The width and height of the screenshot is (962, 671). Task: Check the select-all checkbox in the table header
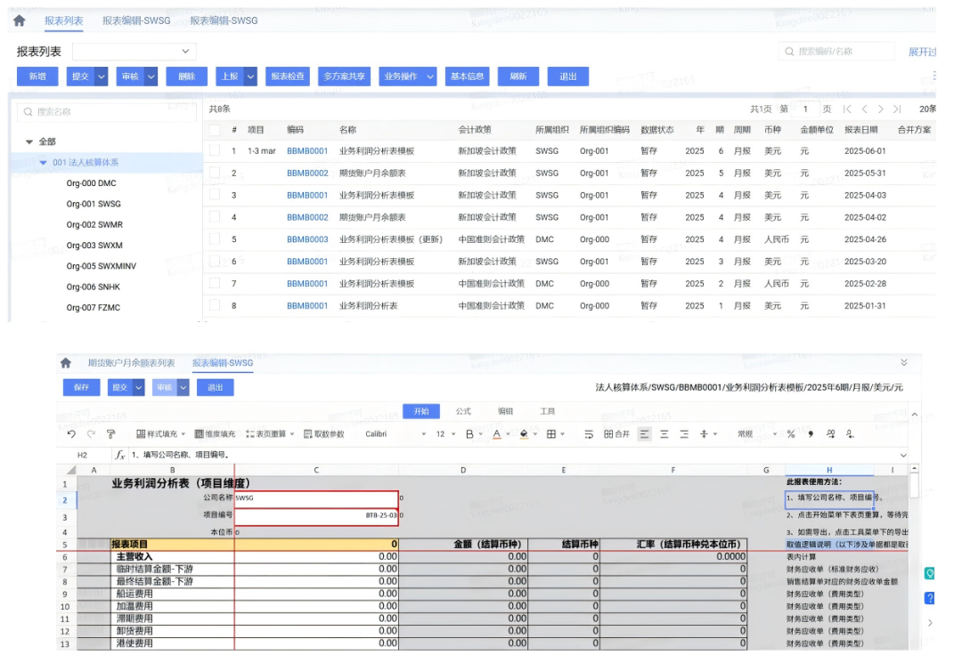coord(215,130)
